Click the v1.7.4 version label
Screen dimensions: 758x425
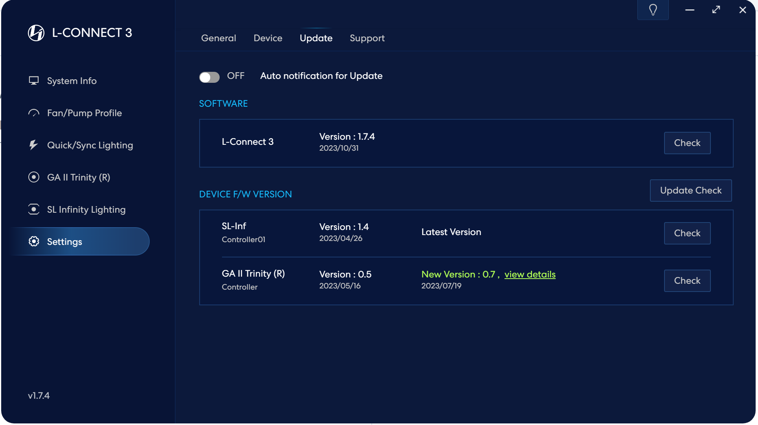click(39, 396)
